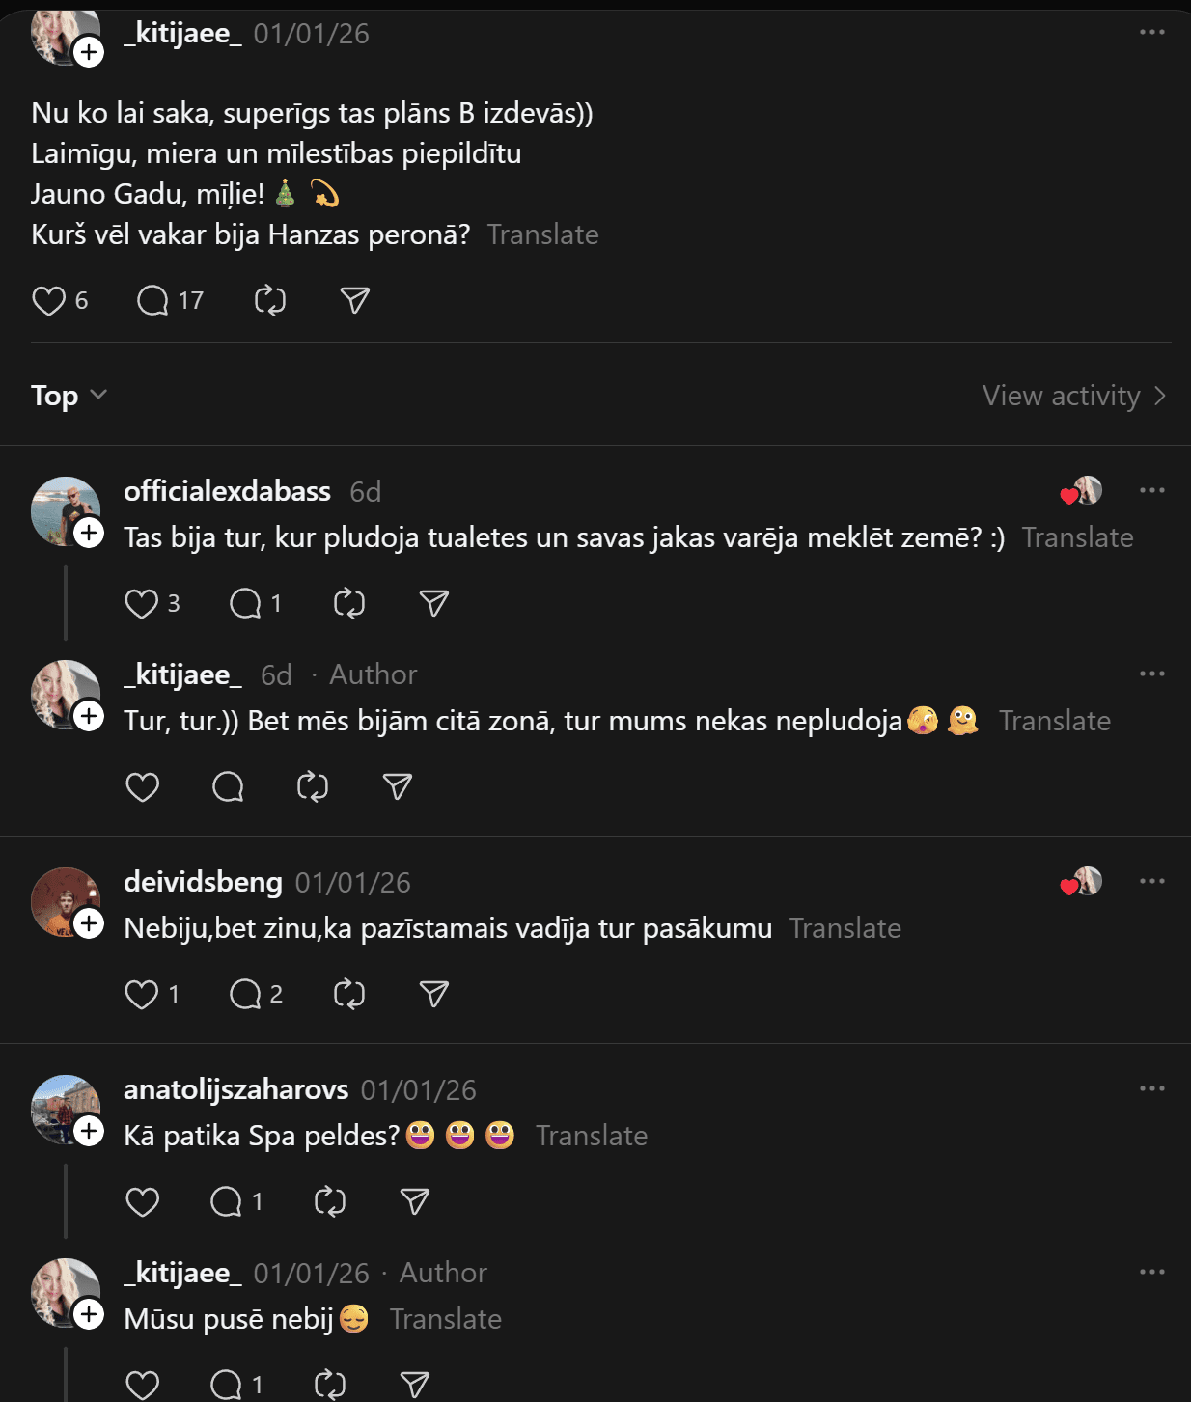Repost the 'Tur, tur.))' author reply

click(x=313, y=787)
